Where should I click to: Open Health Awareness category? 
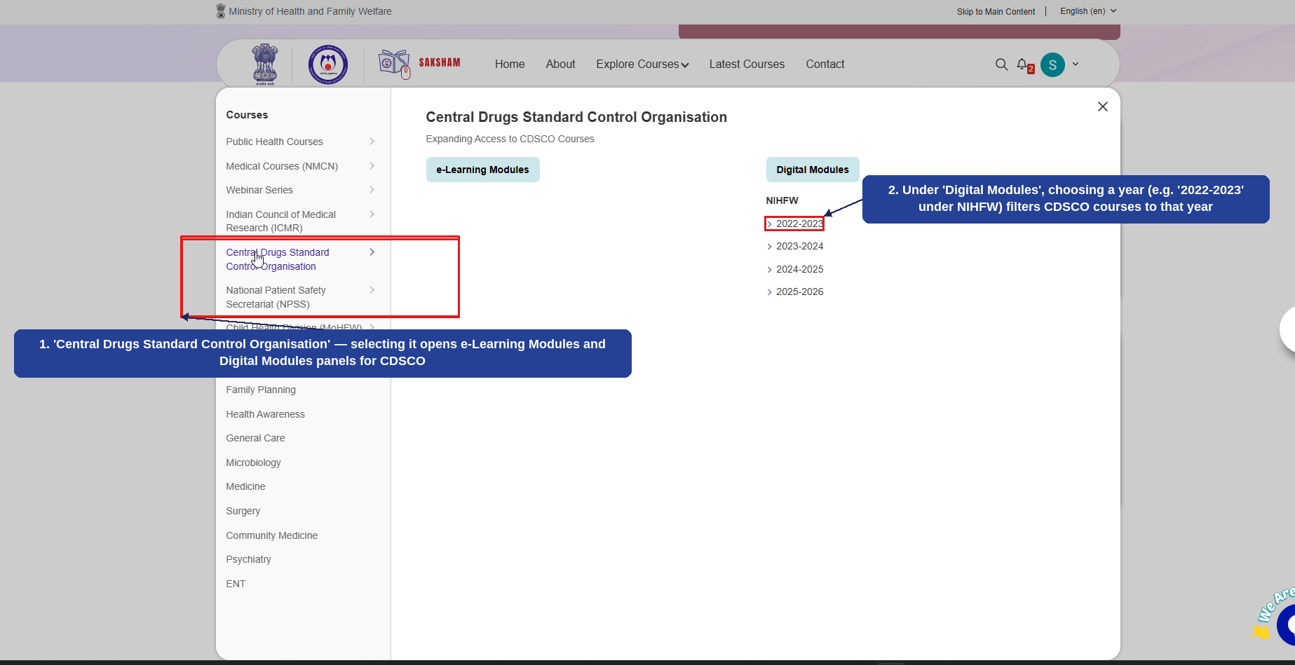tap(265, 414)
